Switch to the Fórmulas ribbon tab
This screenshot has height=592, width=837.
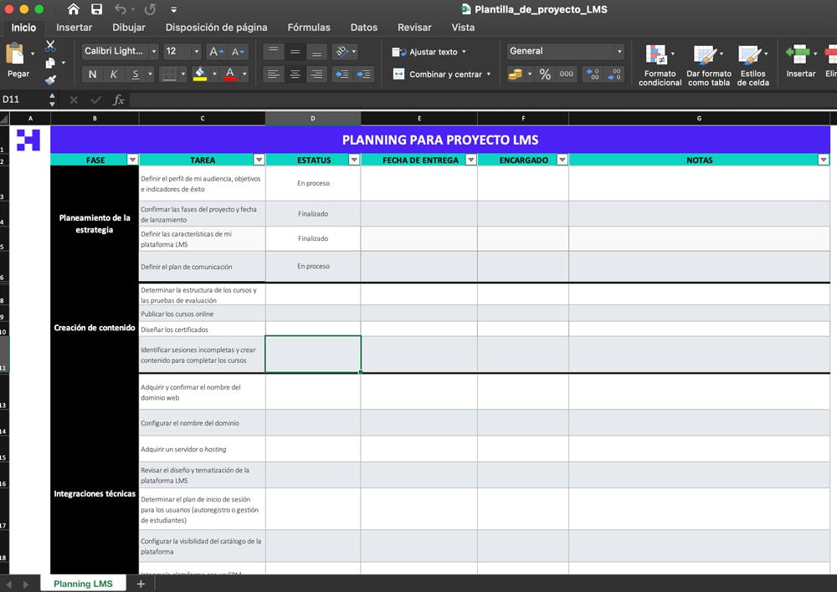click(309, 27)
